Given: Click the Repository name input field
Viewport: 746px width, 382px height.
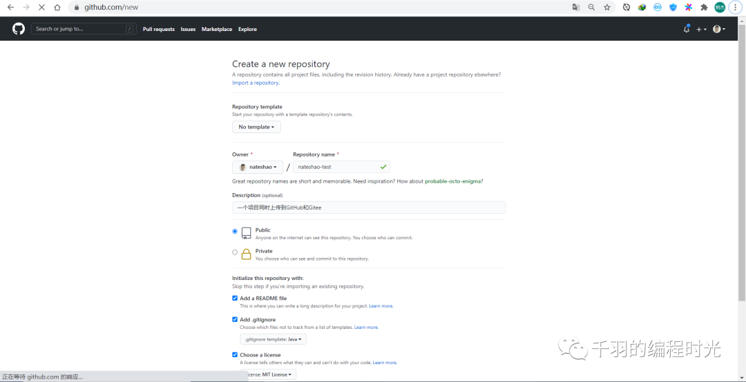Looking at the screenshot, I should (342, 167).
